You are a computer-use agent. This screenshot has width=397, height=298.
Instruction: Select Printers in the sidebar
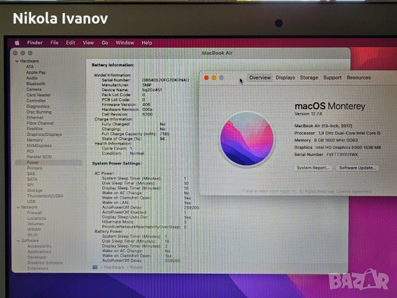click(35, 168)
